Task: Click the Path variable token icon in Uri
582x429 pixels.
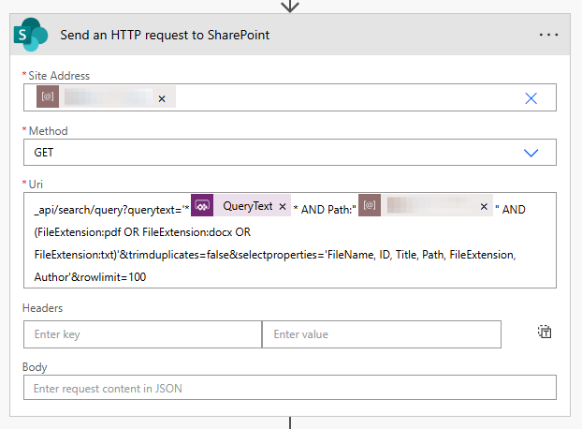Action: [370, 205]
